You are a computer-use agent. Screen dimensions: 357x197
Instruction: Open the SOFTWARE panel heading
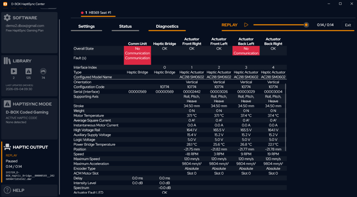click(25, 18)
